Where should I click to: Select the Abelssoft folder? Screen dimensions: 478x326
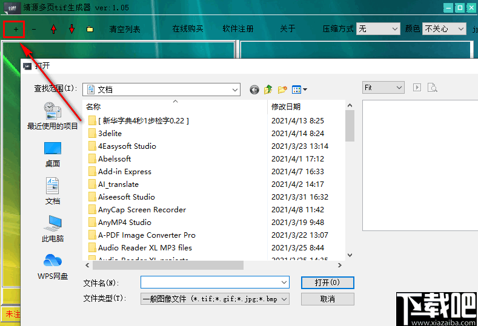click(110, 159)
